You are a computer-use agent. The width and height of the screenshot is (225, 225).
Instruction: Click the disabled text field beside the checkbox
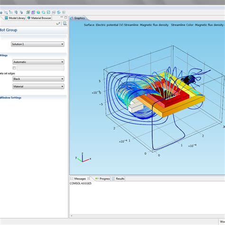click(x=40, y=68)
